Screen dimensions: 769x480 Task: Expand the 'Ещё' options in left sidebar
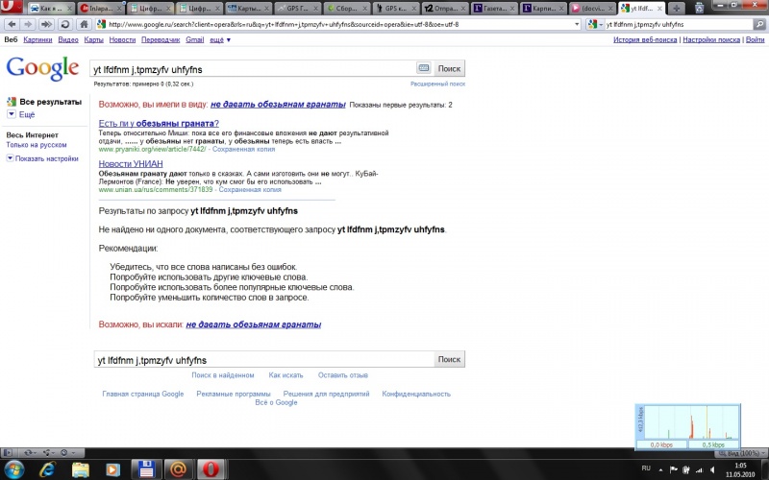(26, 114)
